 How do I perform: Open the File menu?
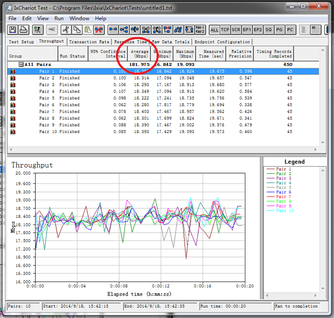pos(12,19)
